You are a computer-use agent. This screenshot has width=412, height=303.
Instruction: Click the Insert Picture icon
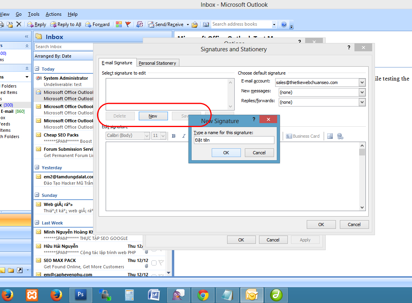pos(330,136)
